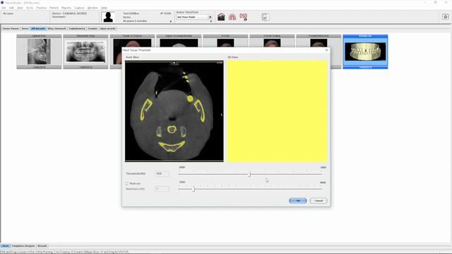Click the report sheet icon in toolbar
Image resolution: width=452 pixels, height=254 pixels.
tap(266, 17)
